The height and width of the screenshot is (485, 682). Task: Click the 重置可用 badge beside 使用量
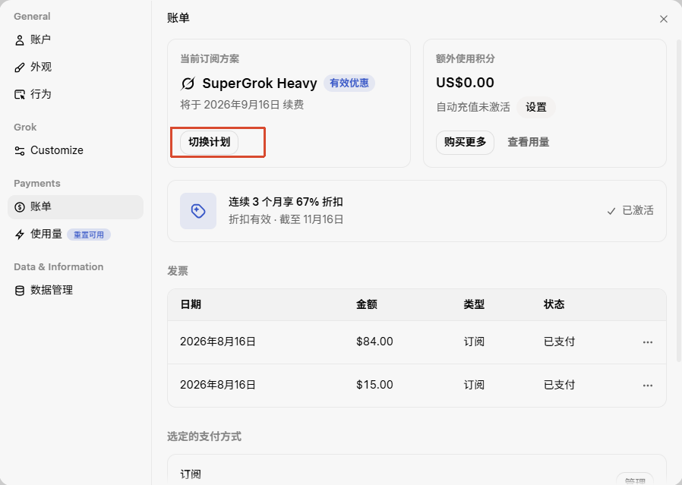click(89, 235)
